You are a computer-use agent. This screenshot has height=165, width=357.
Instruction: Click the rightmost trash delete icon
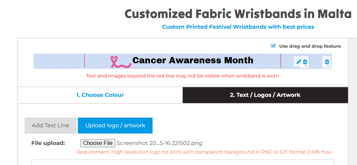[327, 62]
